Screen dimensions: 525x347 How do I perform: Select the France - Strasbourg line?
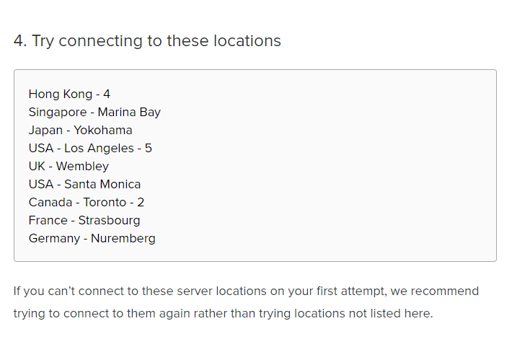[x=84, y=221]
